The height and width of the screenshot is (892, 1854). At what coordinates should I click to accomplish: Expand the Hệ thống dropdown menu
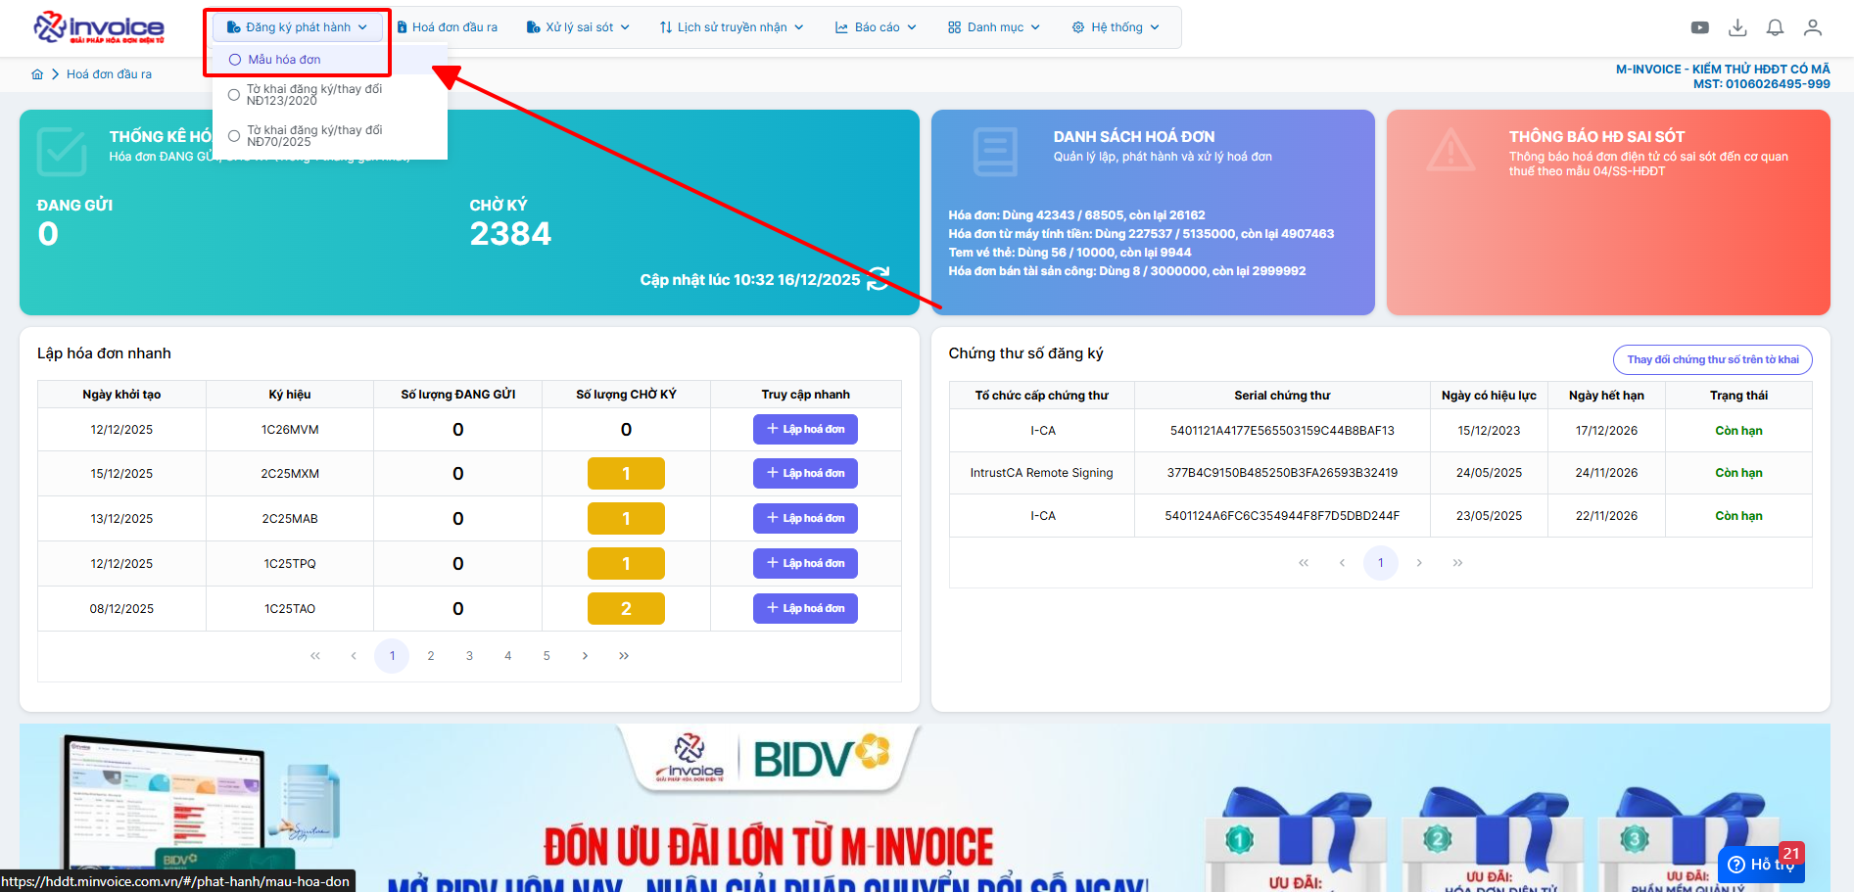pyautogui.click(x=1116, y=27)
